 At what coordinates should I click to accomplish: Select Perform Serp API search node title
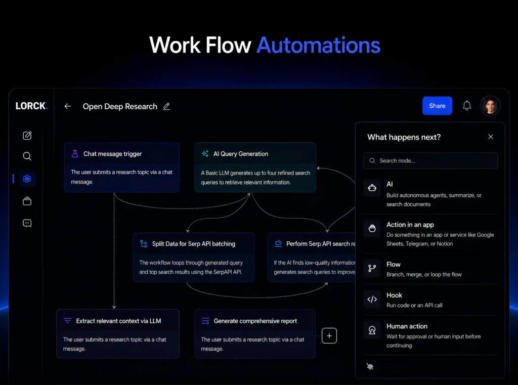(321, 244)
